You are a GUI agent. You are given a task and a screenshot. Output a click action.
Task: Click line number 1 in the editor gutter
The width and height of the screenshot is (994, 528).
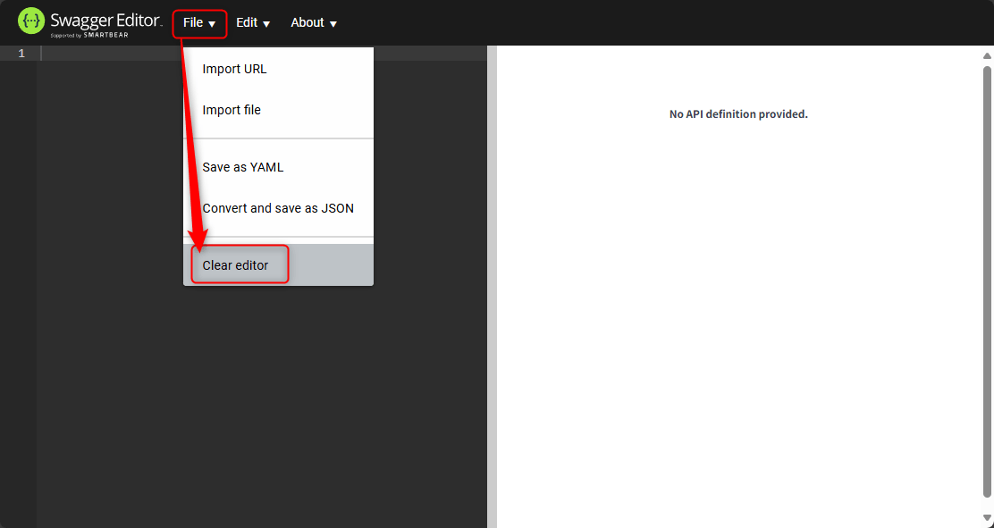[x=21, y=53]
